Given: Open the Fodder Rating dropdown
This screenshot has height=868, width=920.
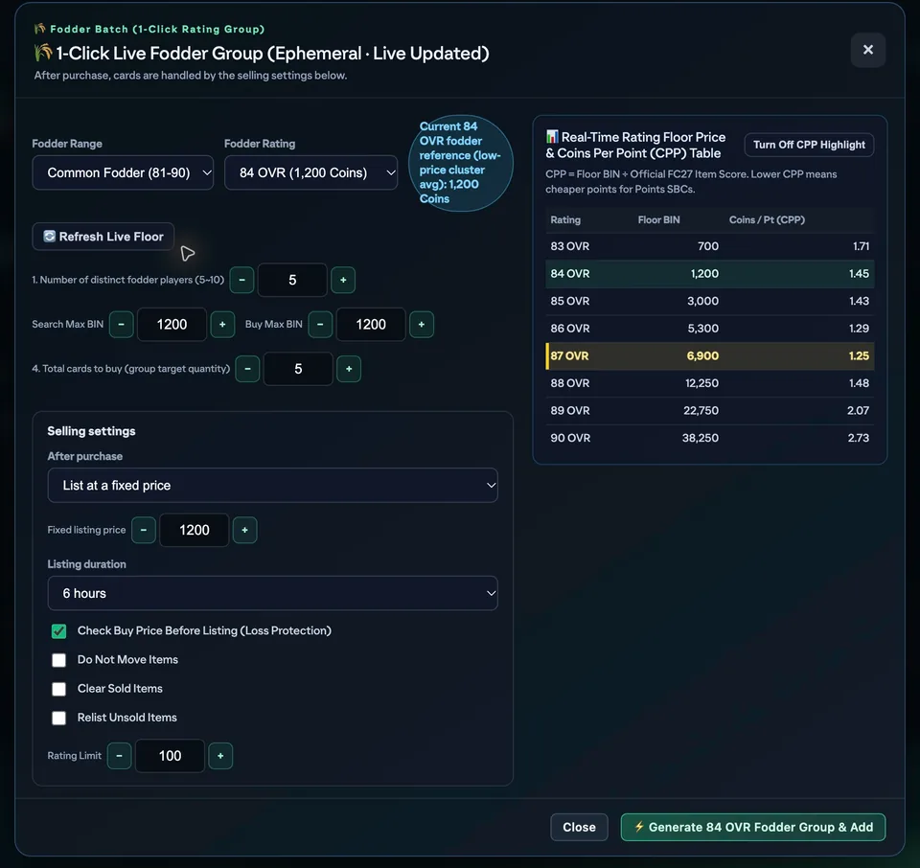Looking at the screenshot, I should (310, 172).
